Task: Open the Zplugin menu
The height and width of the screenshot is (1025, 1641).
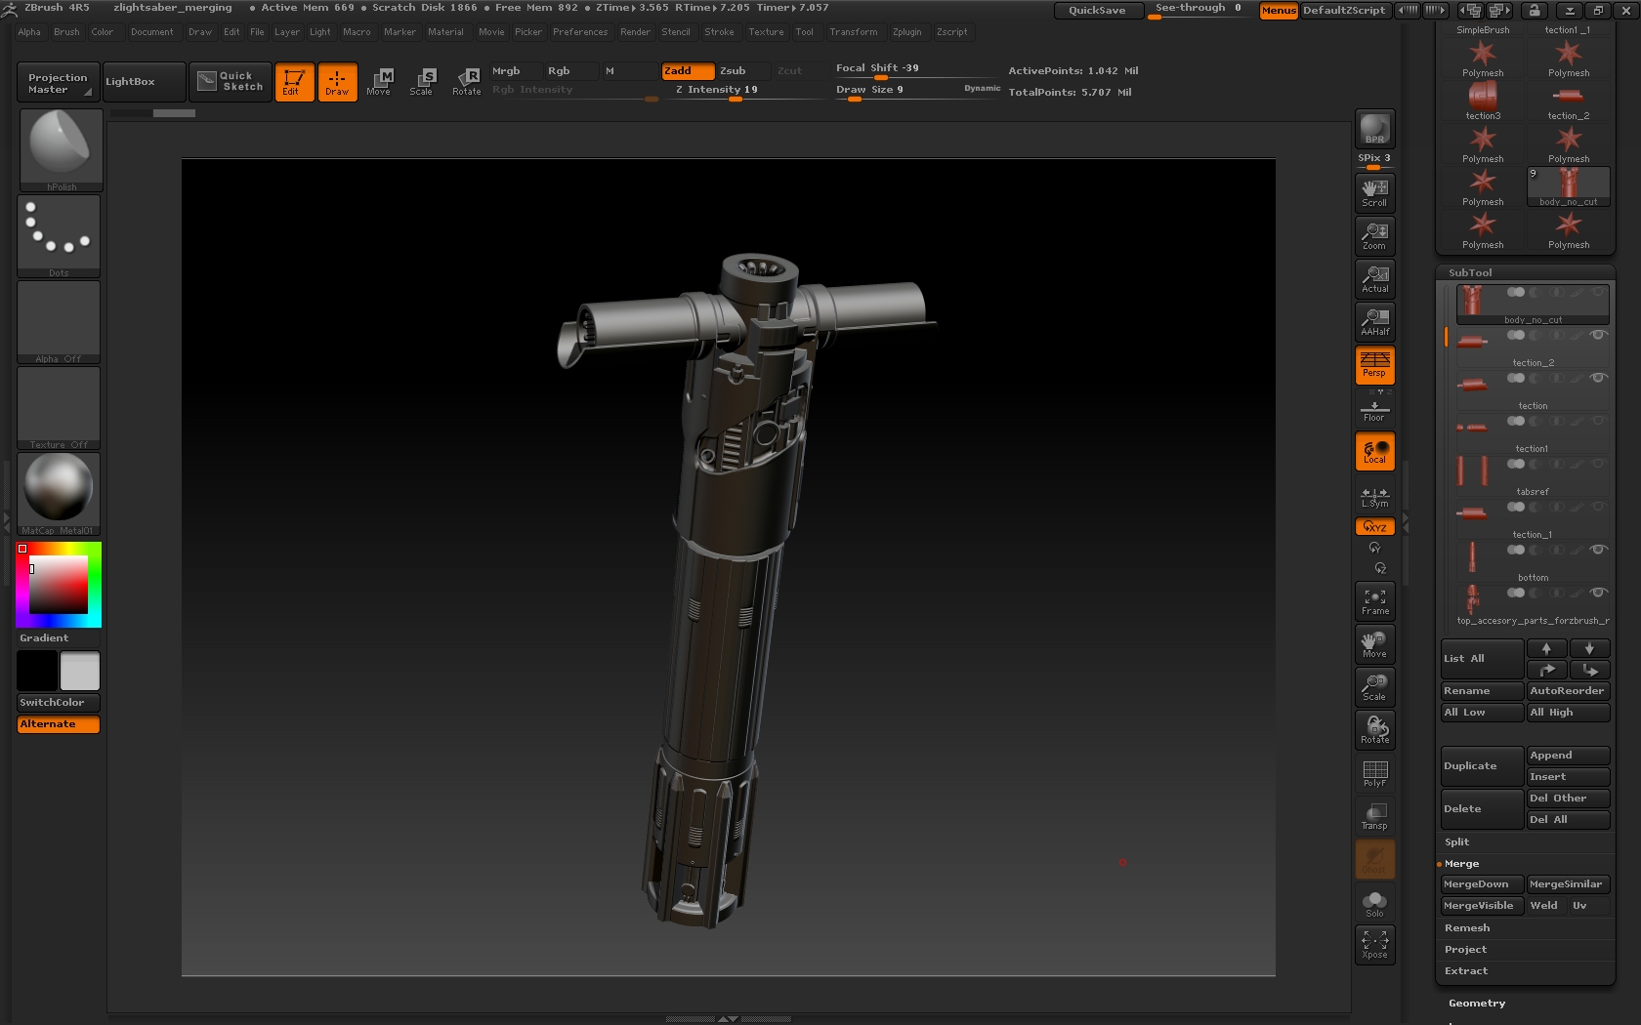Action: (906, 32)
